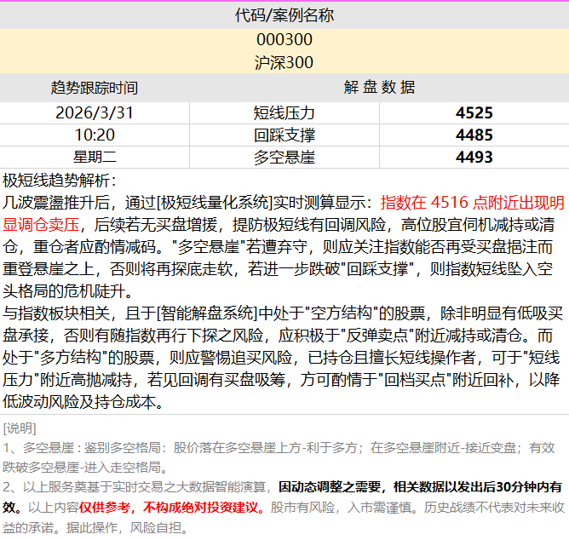Screen dimensions: 569x540
Task: Select the short-term pressure value 4525
Action: 474,112
